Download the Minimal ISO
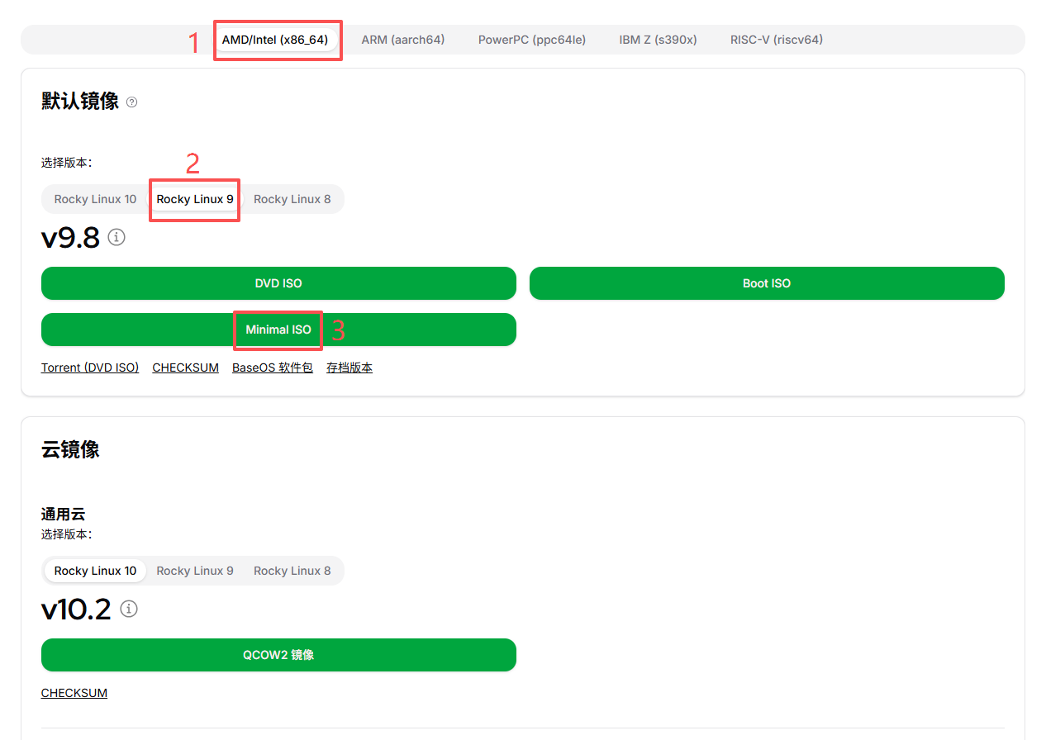 278,330
